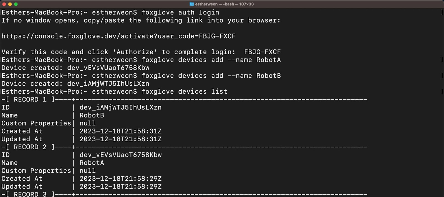Click the 'foxglove devices list' command text
Image resolution: width=444 pixels, height=197 pixels.
[x=184, y=91]
